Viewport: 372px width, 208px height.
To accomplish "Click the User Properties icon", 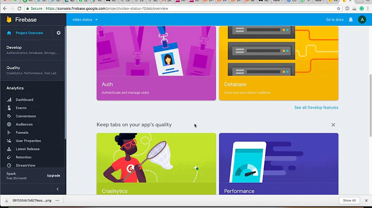I will point(9,141).
